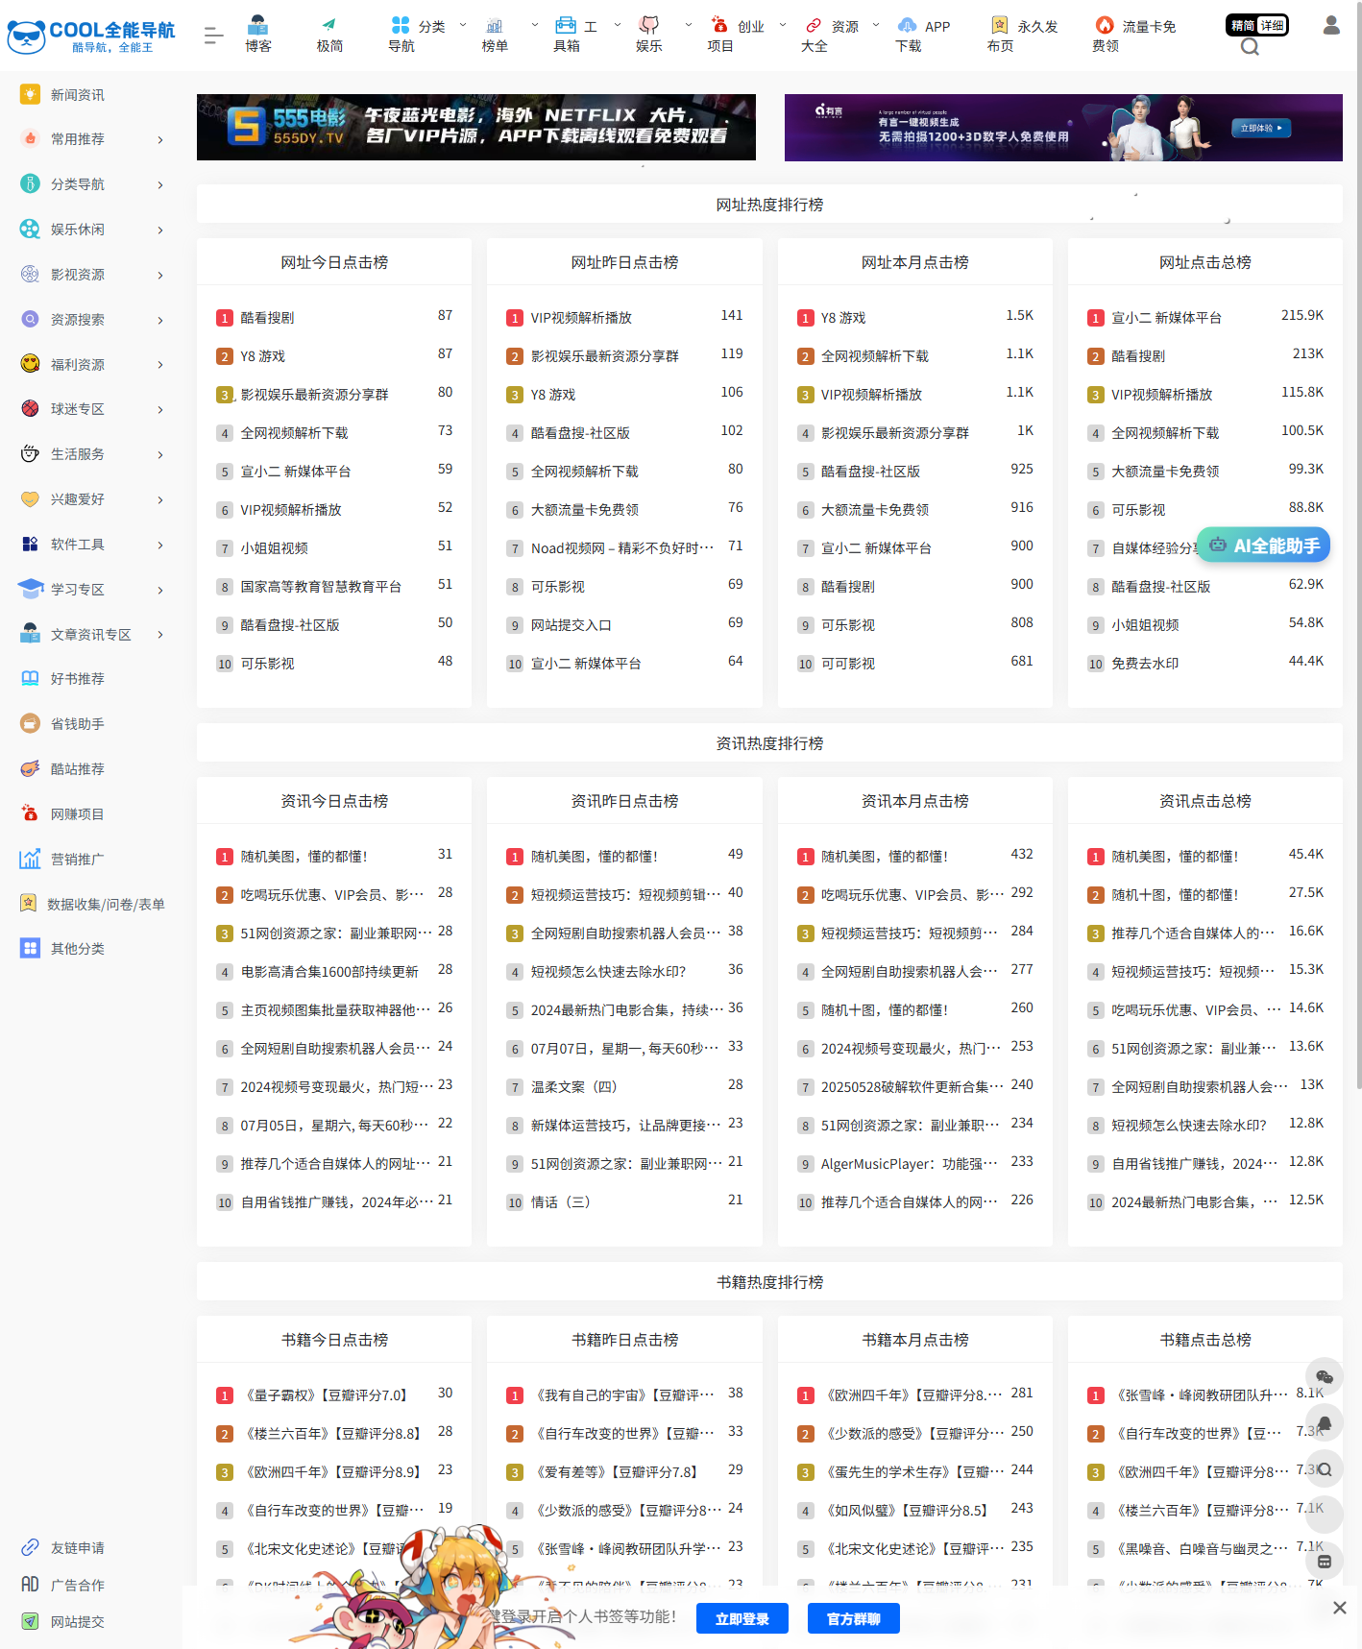Switch display mode to 精简
The height and width of the screenshot is (1649, 1362).
pyautogui.click(x=1243, y=25)
